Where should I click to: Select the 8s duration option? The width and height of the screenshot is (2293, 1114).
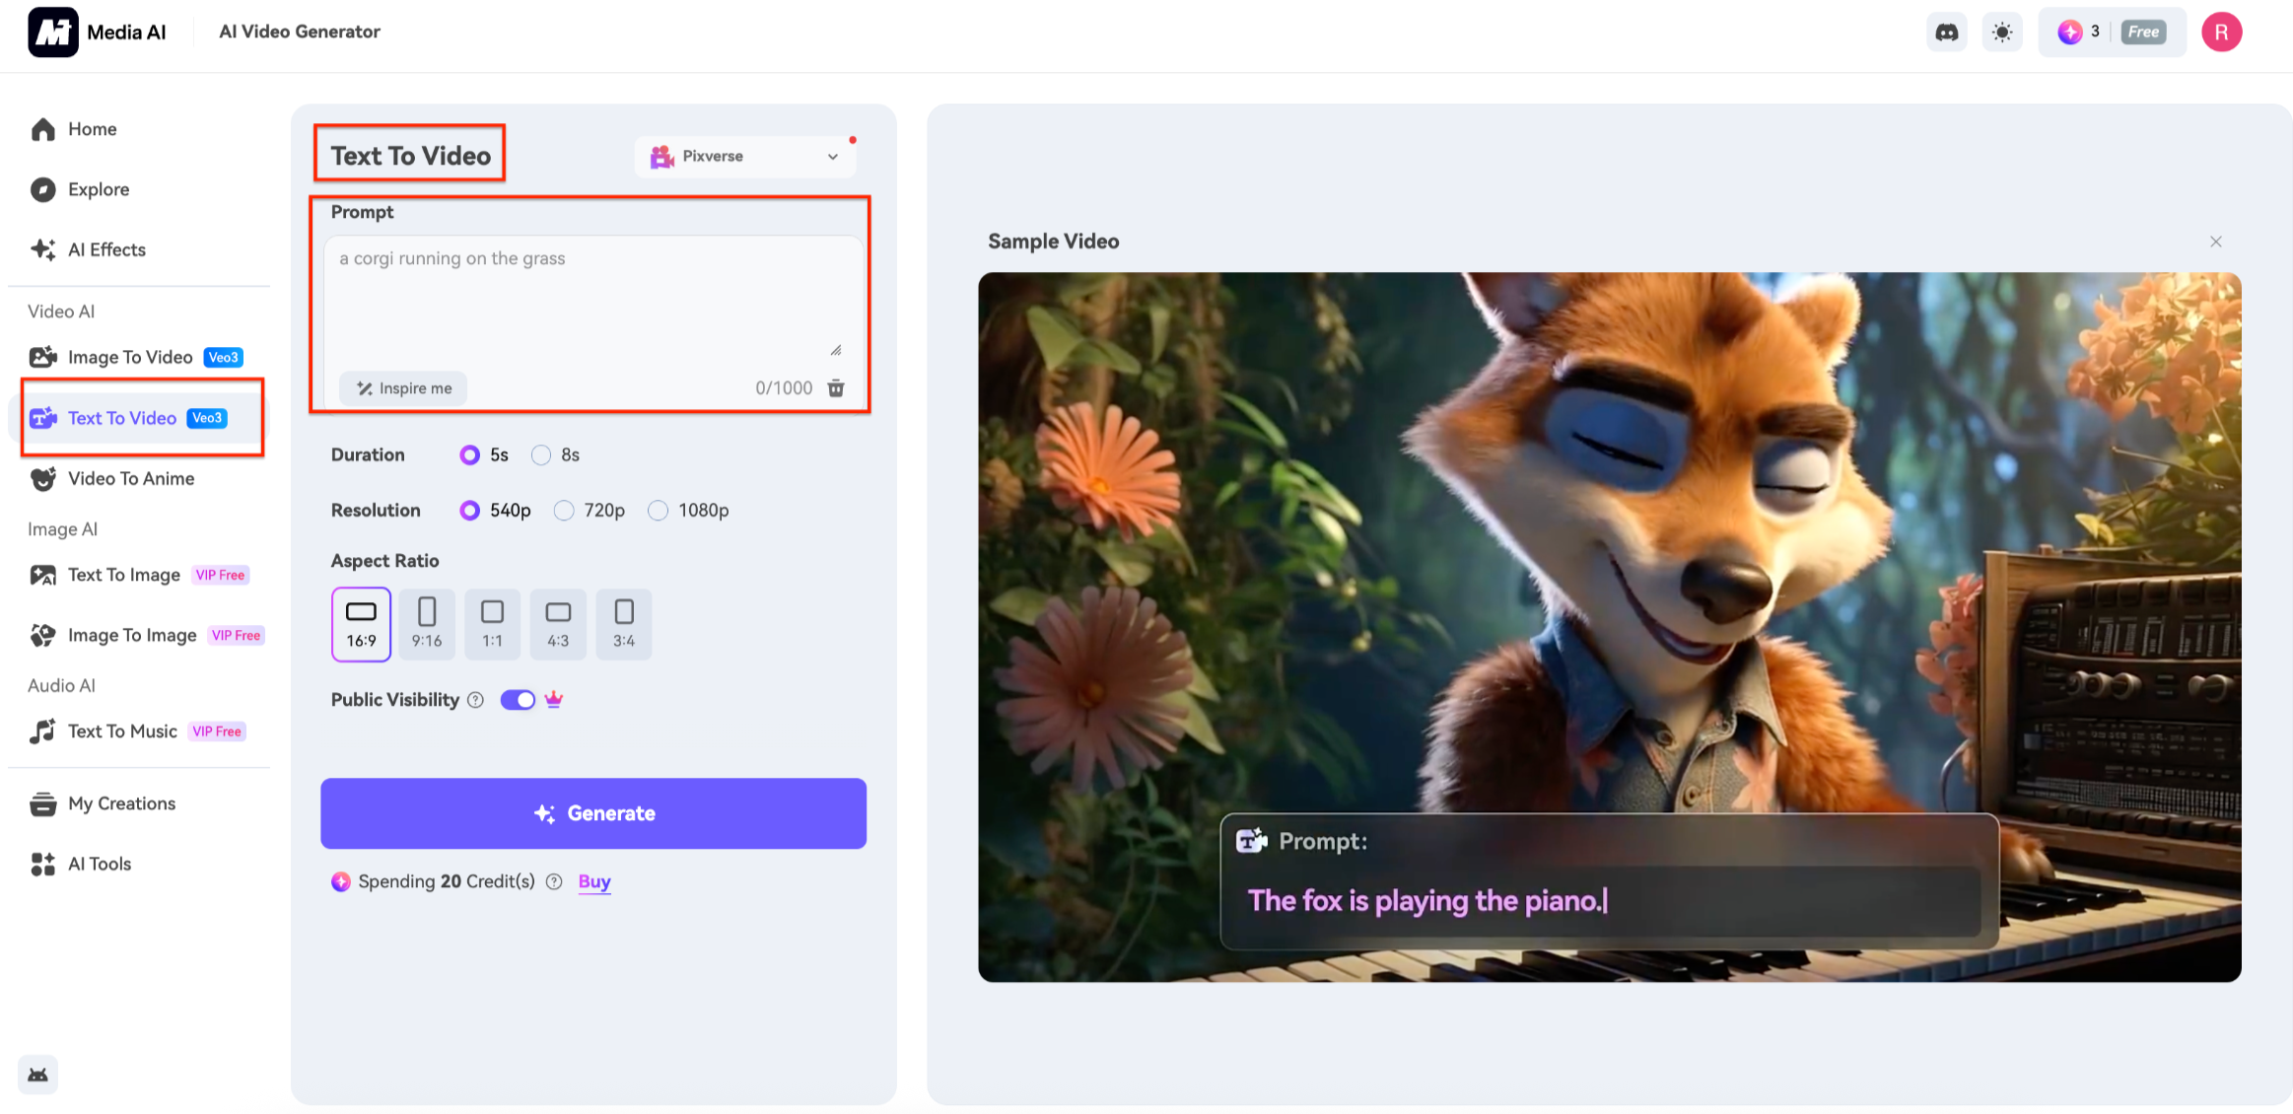point(541,455)
